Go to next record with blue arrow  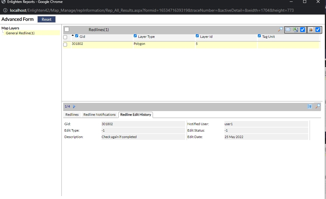point(74,106)
